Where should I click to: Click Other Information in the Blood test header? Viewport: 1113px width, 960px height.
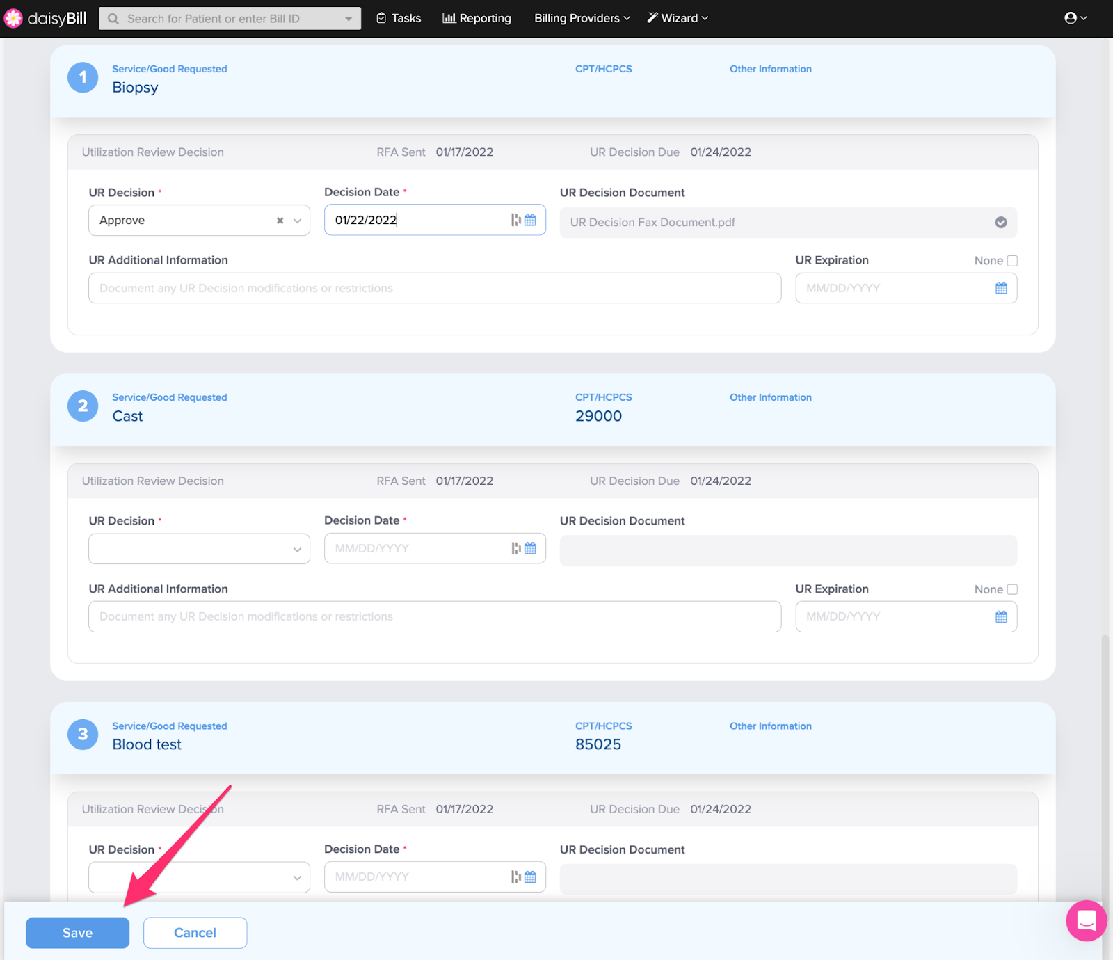(x=771, y=726)
